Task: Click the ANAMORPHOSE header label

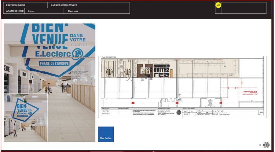Action: pos(15,11)
